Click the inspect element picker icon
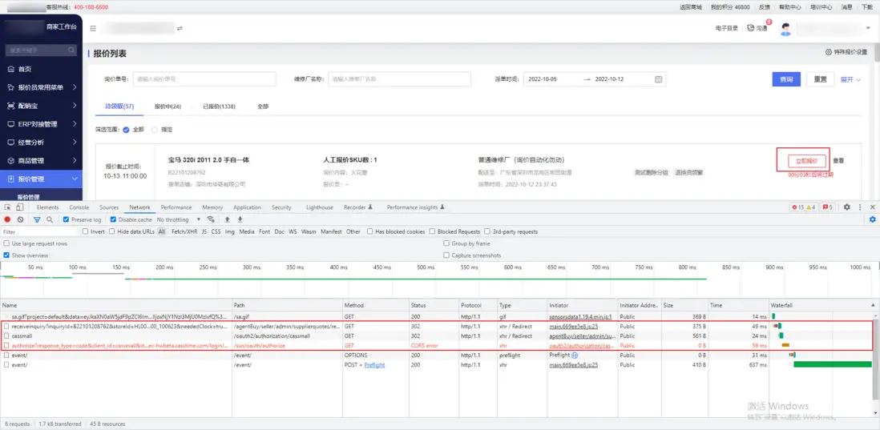This screenshot has width=880, height=430. click(x=7, y=207)
